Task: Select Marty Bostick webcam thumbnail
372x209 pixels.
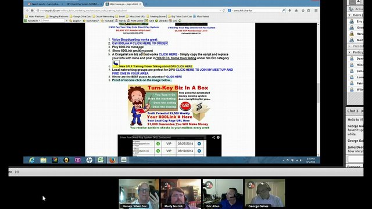Action: [x=181, y=194]
